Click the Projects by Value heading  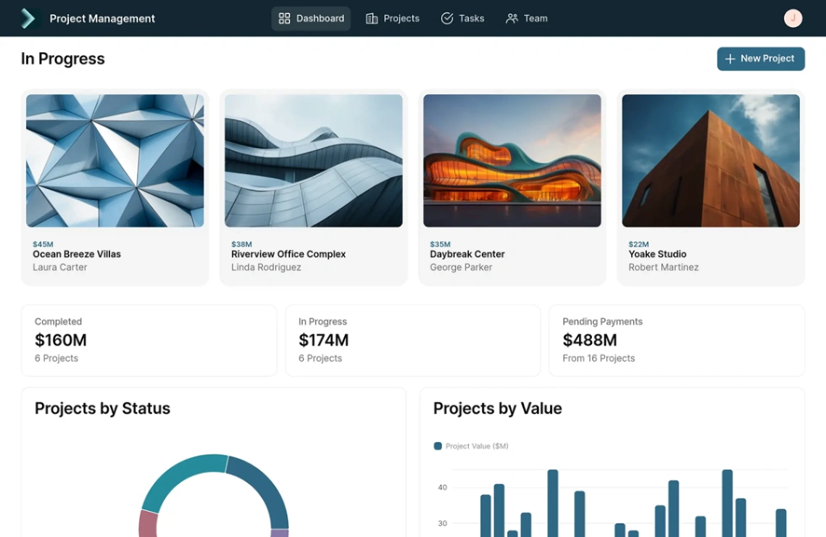click(x=497, y=409)
